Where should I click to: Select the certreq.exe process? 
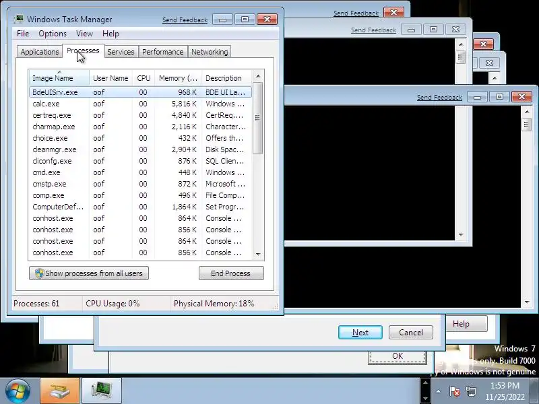pos(140,115)
